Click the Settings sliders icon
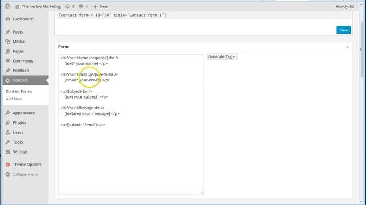The width and height of the screenshot is (366, 205). [7, 152]
